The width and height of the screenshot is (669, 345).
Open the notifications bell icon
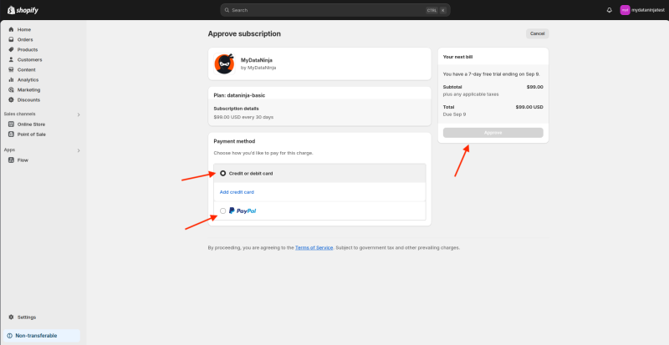click(x=609, y=10)
